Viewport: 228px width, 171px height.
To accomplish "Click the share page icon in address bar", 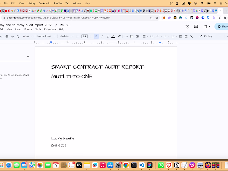I will coord(151,18).
